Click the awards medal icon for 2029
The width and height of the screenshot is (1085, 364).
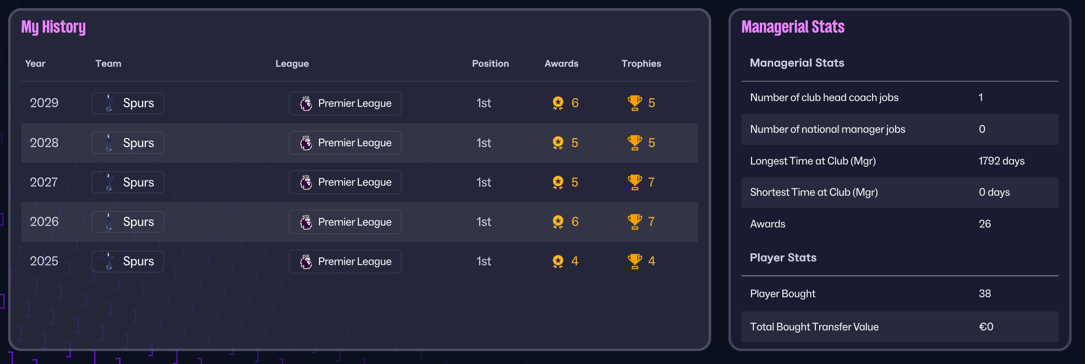(558, 103)
